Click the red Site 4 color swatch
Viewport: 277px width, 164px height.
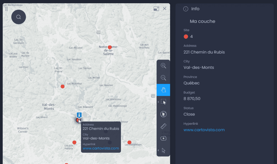point(186,37)
